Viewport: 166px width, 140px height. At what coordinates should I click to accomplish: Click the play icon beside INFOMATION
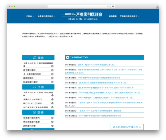point(67,57)
